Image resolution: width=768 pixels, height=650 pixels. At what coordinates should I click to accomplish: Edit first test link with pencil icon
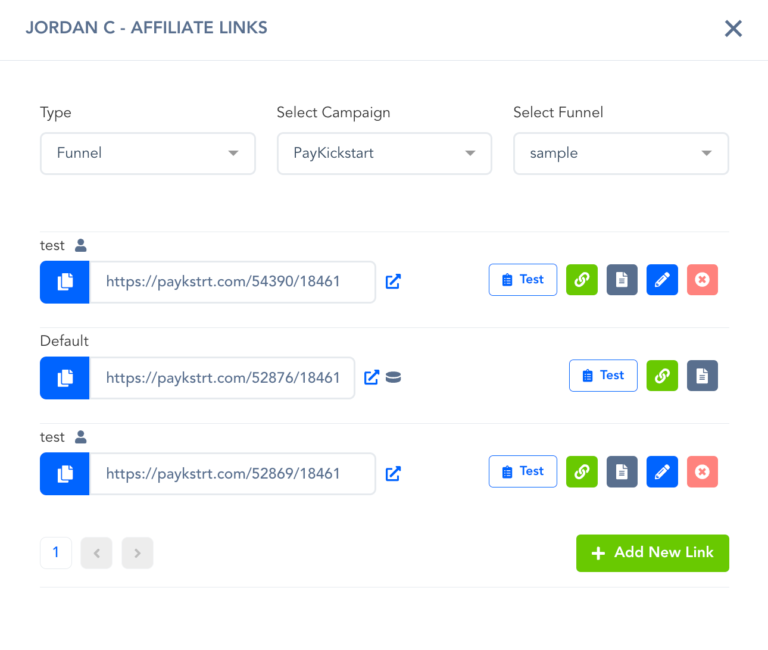point(662,280)
